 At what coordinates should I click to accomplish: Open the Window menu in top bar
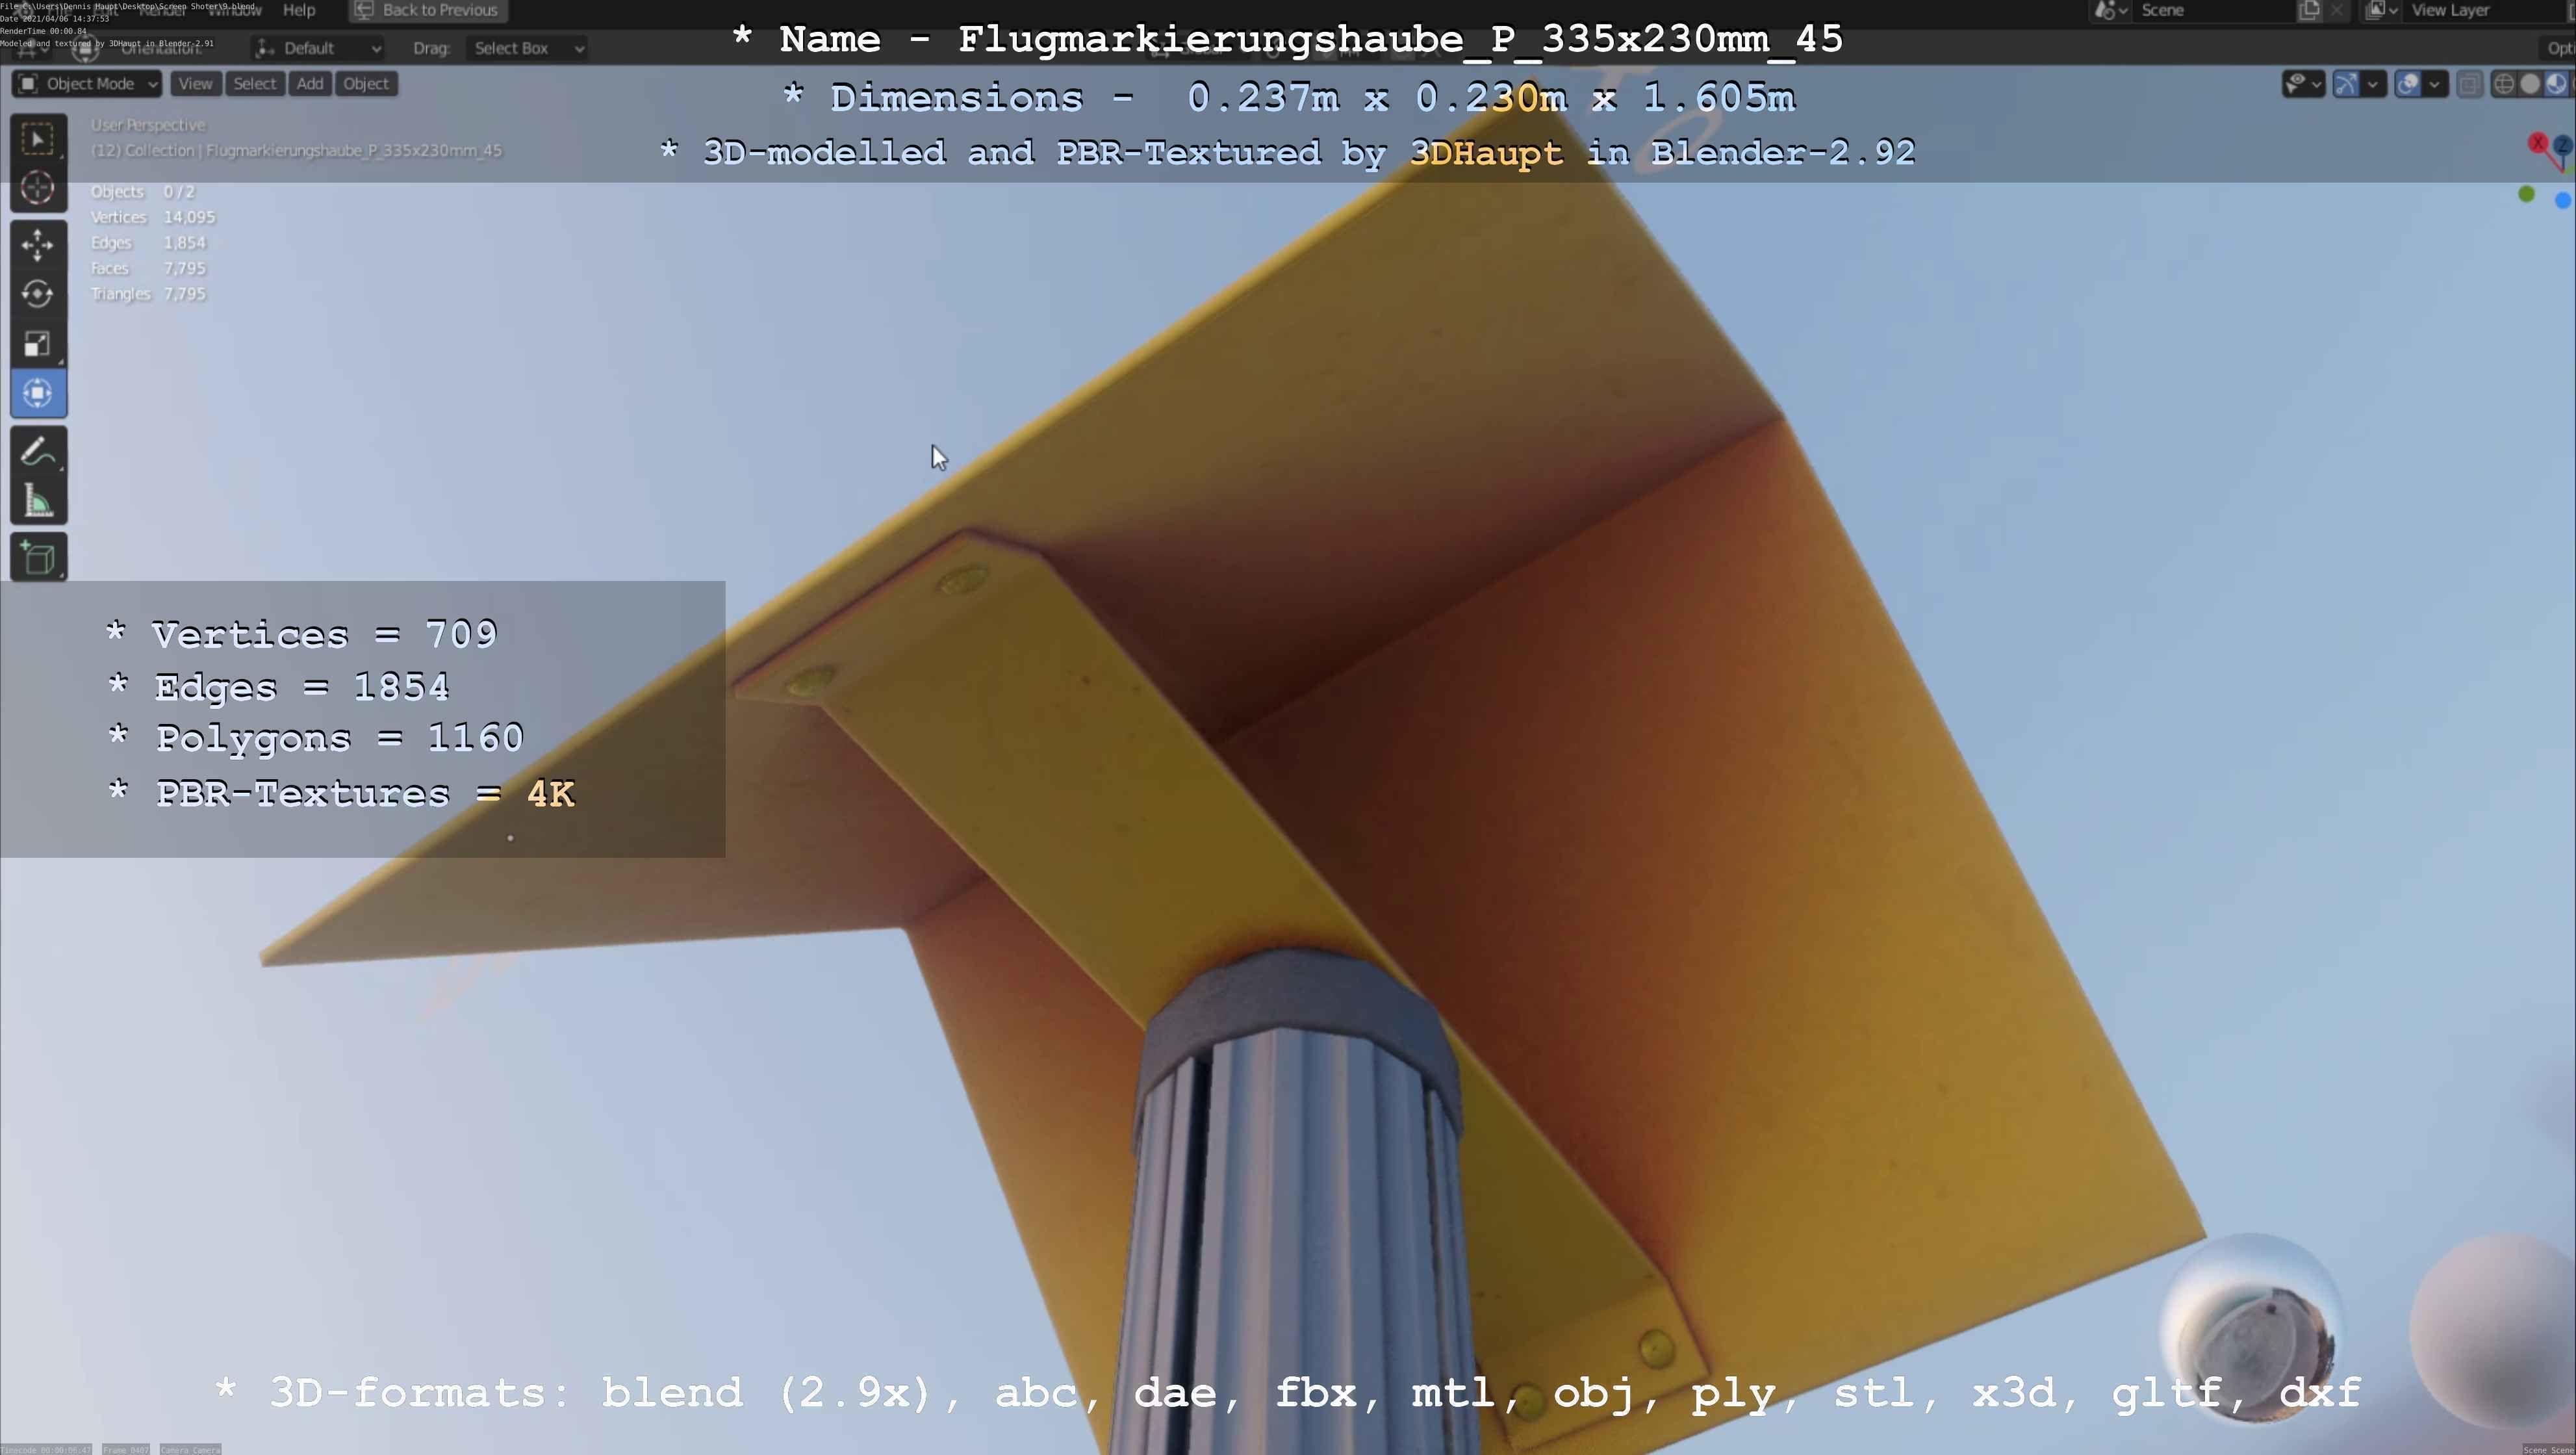pos(234,10)
